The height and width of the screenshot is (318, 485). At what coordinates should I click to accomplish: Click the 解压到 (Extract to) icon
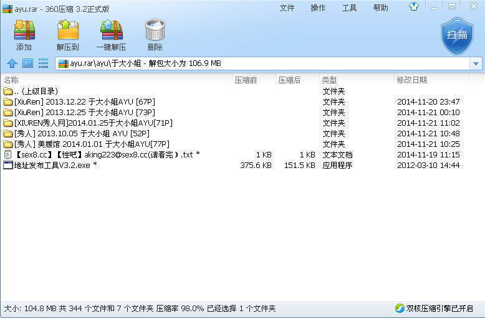tap(68, 30)
